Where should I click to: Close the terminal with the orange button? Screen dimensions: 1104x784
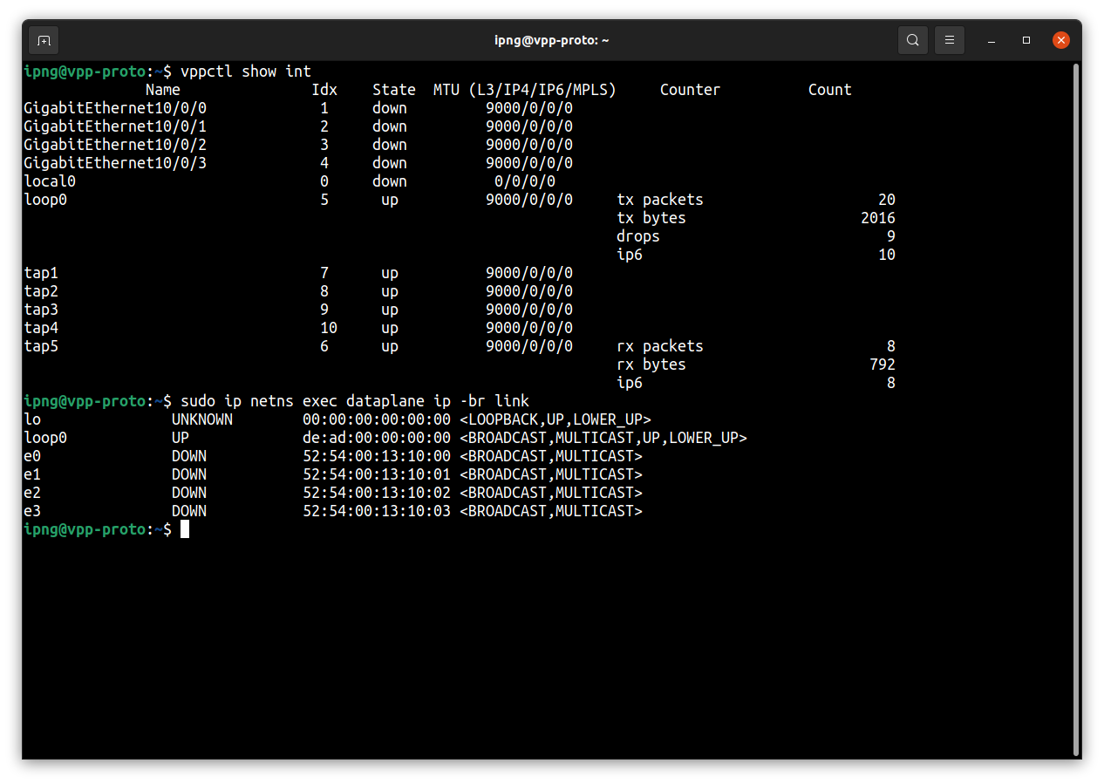1060,40
